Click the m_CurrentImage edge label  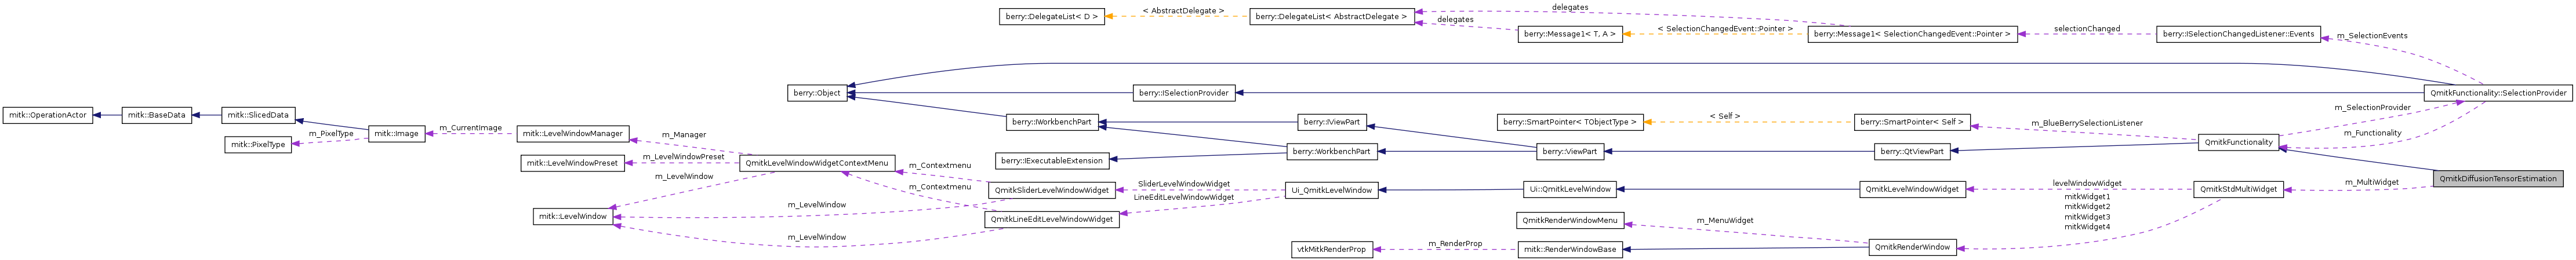coord(470,128)
